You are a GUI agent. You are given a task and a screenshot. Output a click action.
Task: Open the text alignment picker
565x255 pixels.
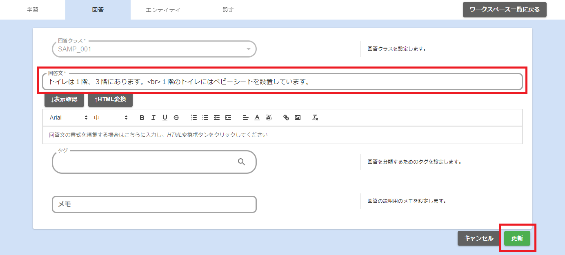tap(245, 118)
